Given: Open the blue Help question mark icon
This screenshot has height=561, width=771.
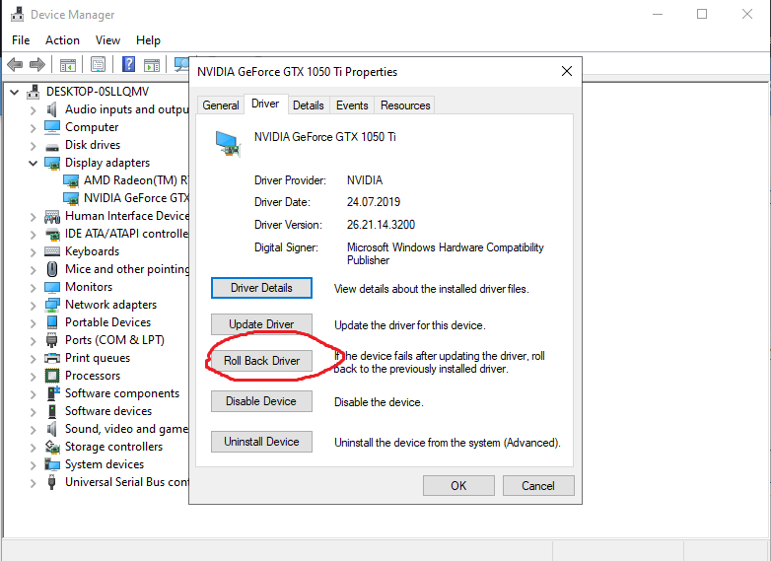Looking at the screenshot, I should coord(128,64).
